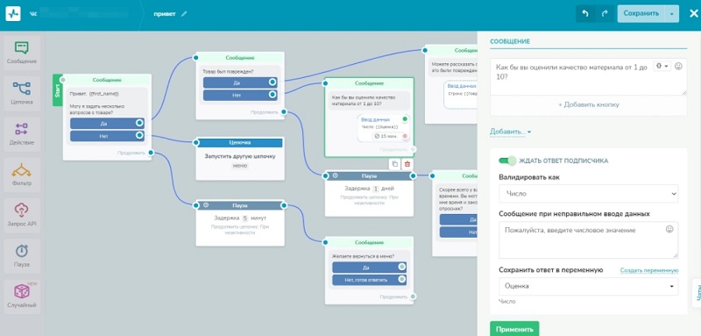Click the Start label on the first block
Viewport: 701px width, 336px height.
[x=57, y=90]
